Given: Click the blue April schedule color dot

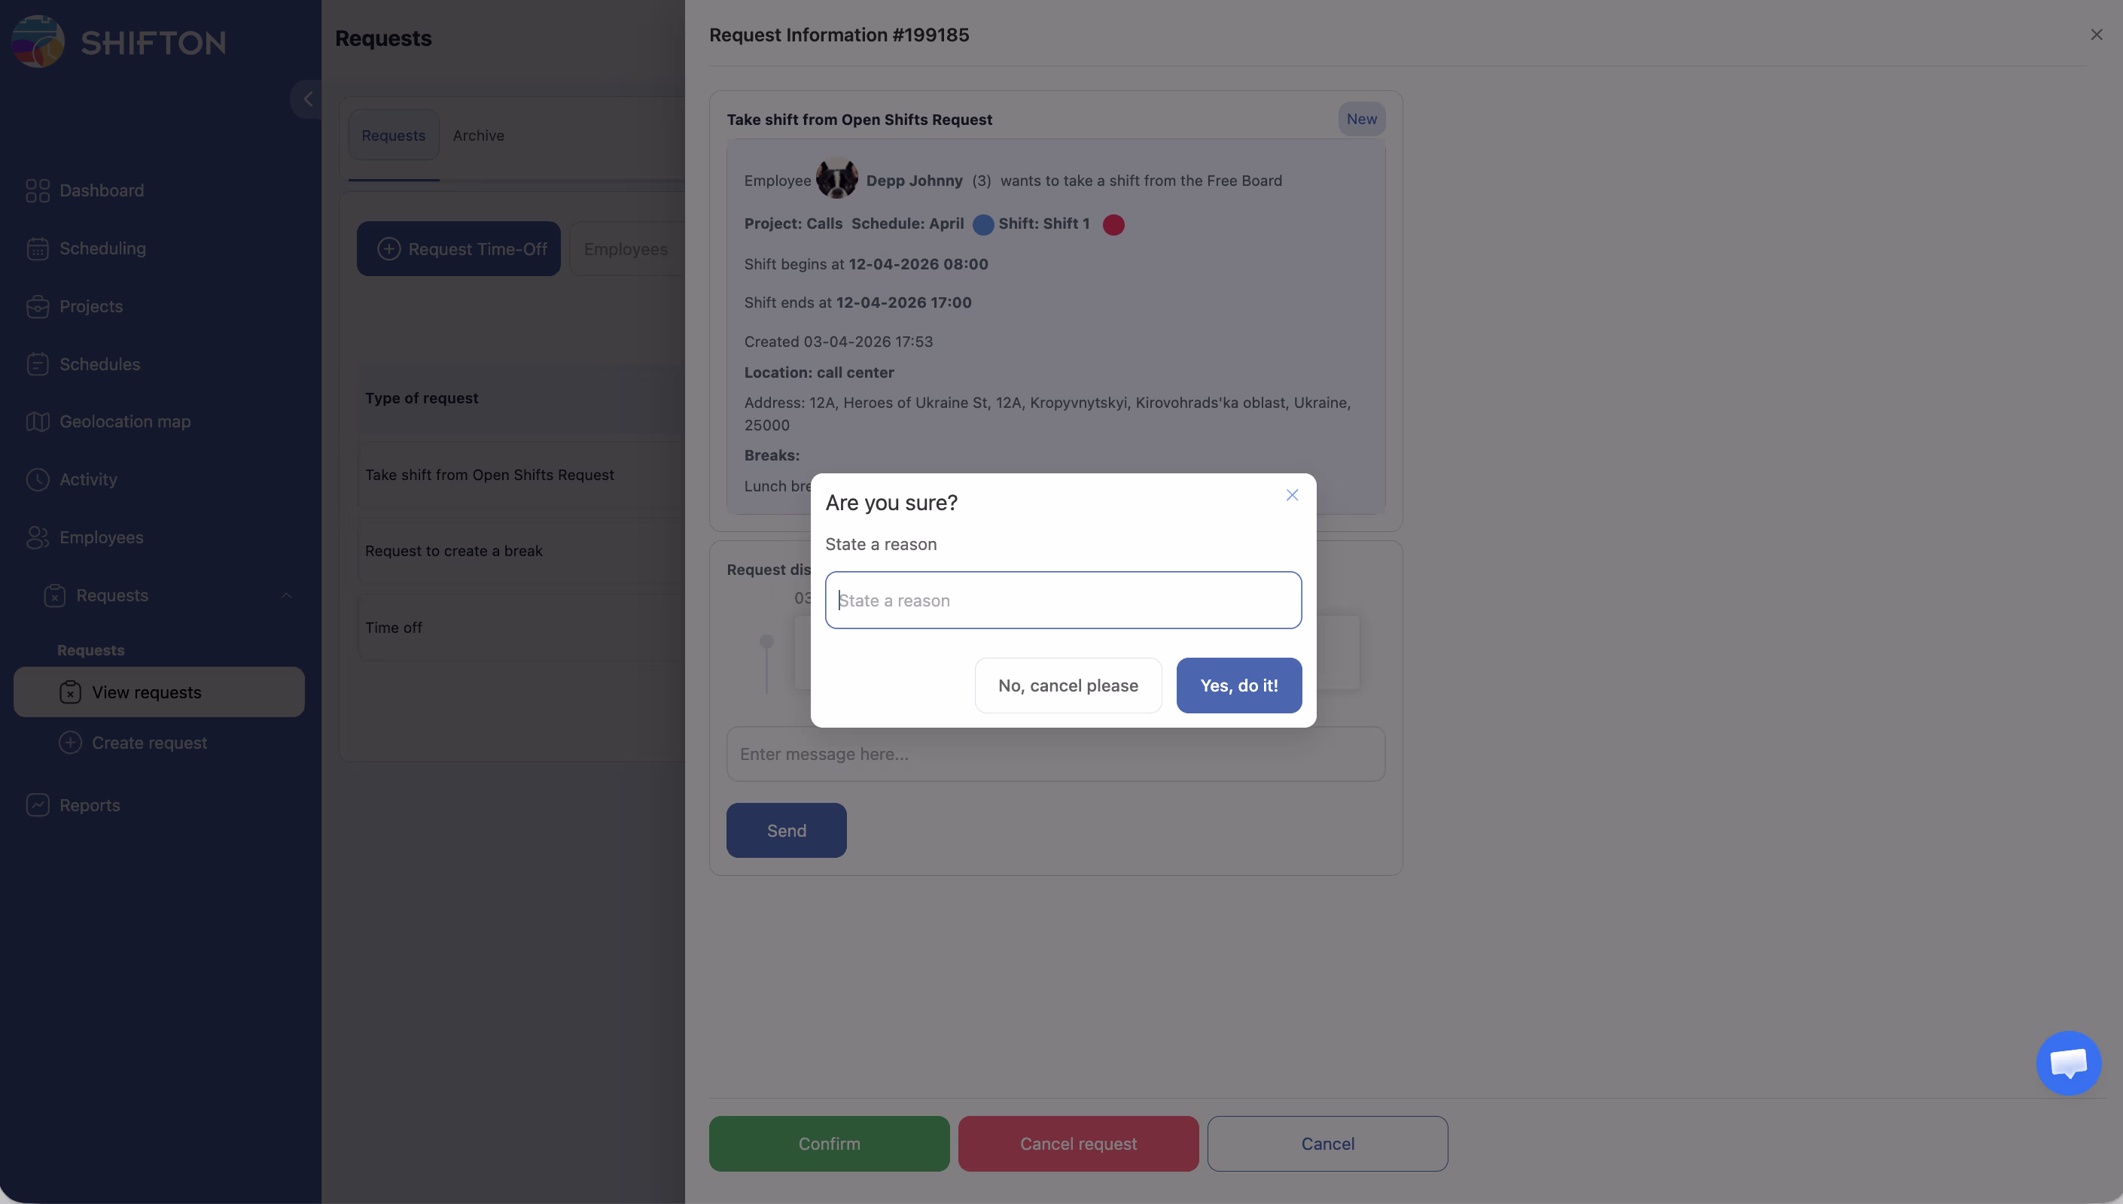Looking at the screenshot, I should pos(982,225).
